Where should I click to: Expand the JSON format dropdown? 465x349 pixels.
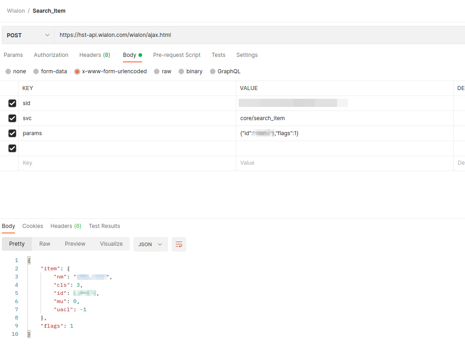tap(150, 244)
